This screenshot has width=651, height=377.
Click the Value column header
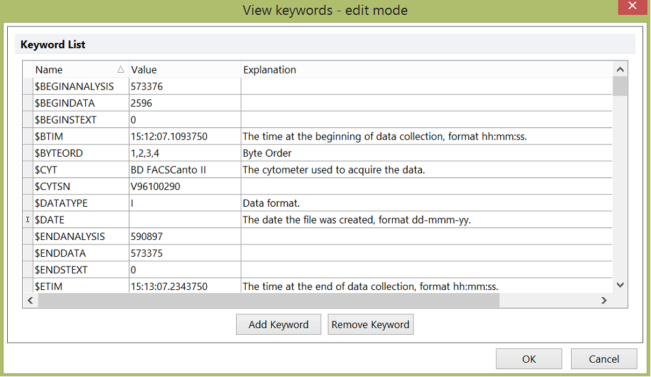[184, 70]
